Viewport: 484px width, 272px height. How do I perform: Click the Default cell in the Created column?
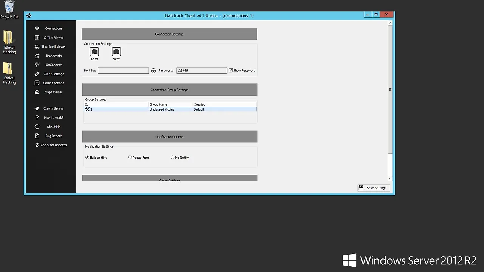pos(199,110)
